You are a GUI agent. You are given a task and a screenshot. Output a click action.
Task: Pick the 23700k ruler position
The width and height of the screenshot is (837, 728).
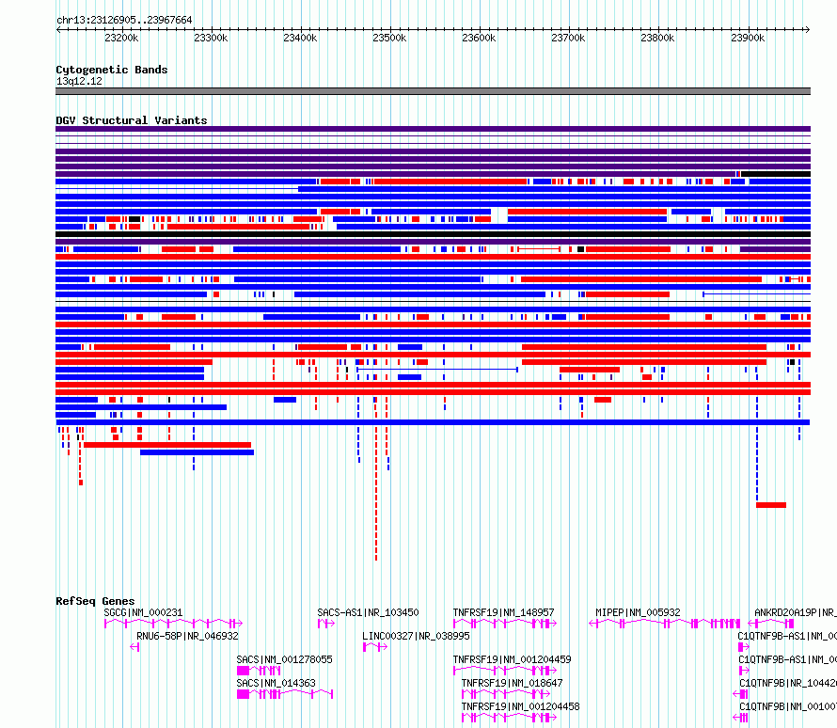click(568, 38)
